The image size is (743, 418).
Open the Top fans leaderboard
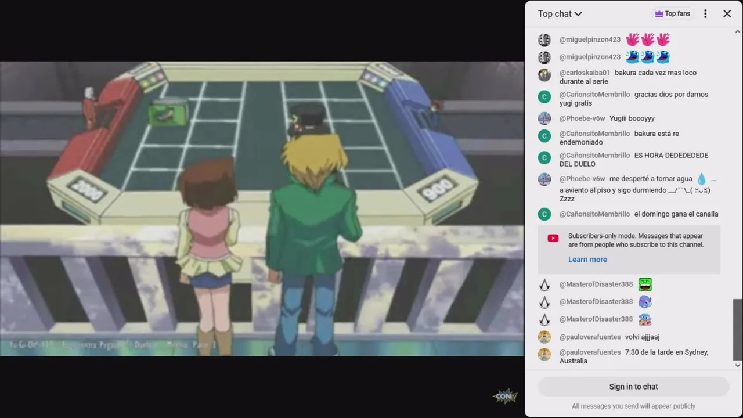[x=673, y=13]
